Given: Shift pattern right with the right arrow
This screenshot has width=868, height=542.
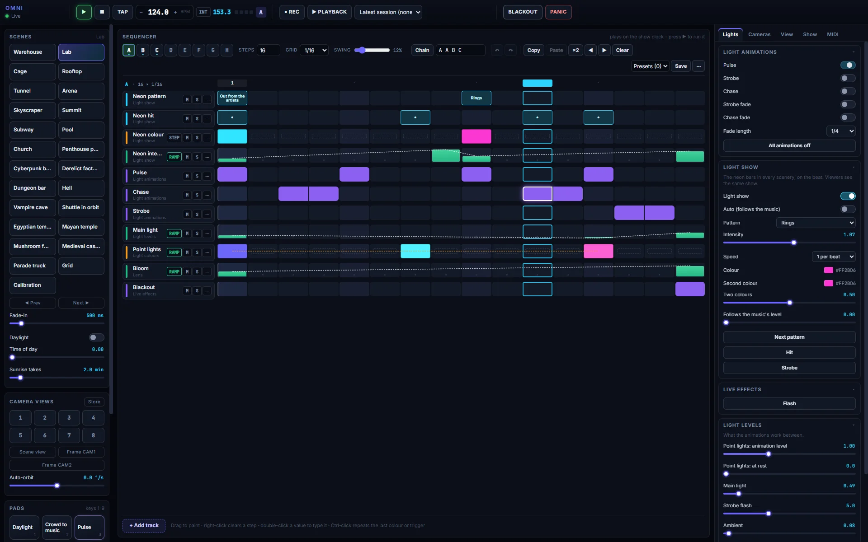Looking at the screenshot, I should click(604, 50).
